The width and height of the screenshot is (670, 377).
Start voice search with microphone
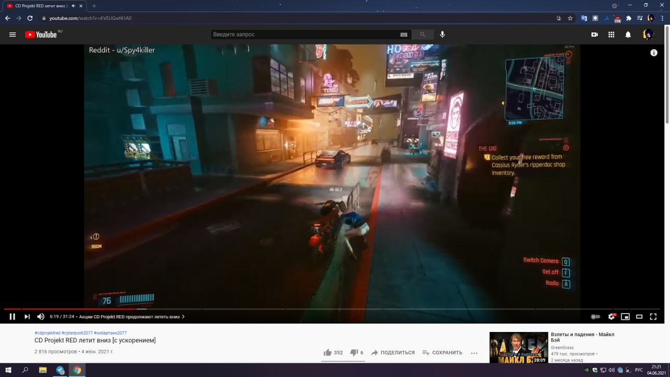[x=442, y=35]
